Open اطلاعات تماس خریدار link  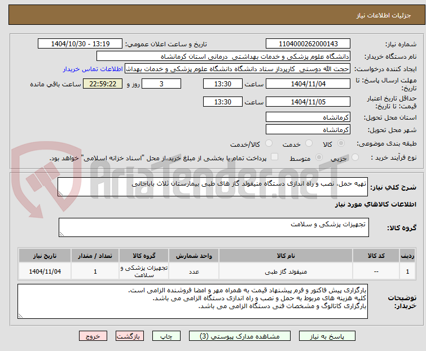click(93, 69)
